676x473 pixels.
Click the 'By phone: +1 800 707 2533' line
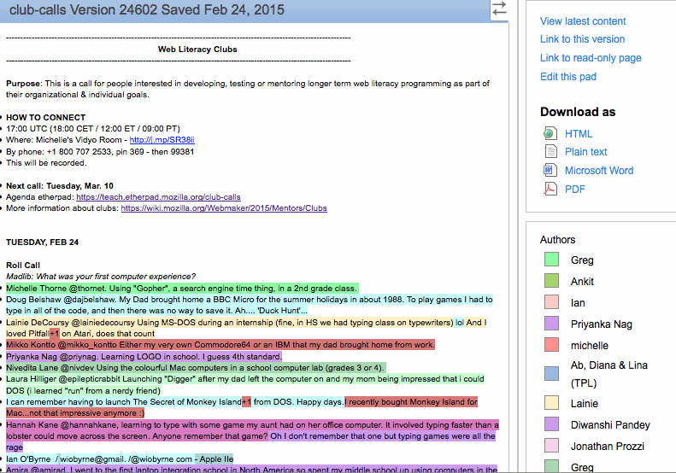coord(100,152)
